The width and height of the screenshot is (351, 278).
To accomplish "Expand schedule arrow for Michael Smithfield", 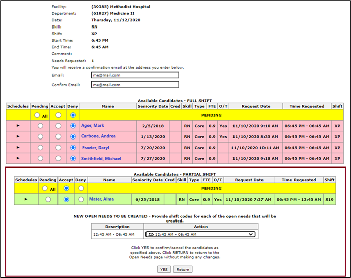I will coord(18,159).
